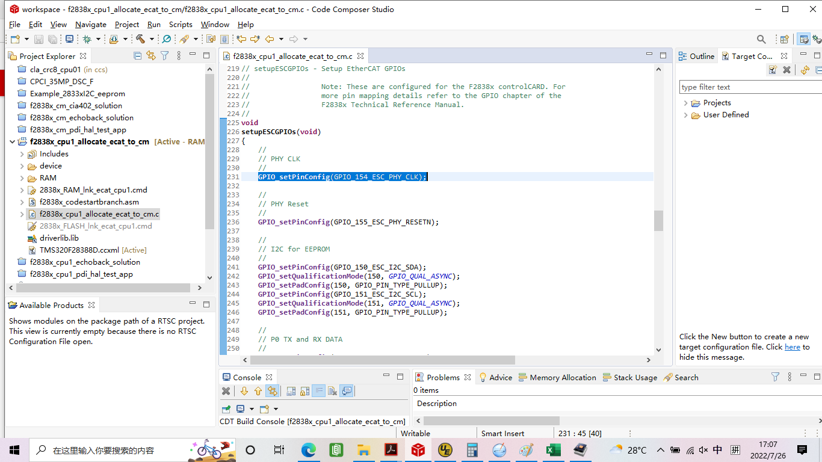Image resolution: width=822 pixels, height=462 pixels.
Task: Click the Flash/load rocket icon
Action: click(184, 39)
